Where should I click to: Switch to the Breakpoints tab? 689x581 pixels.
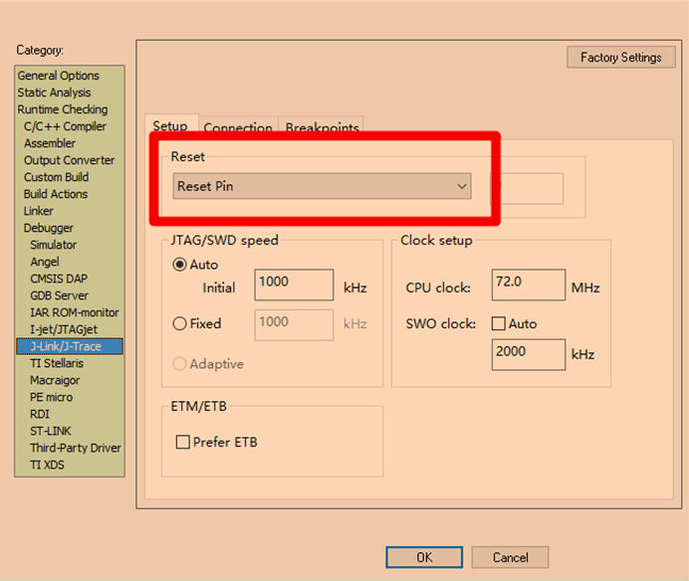tap(322, 127)
